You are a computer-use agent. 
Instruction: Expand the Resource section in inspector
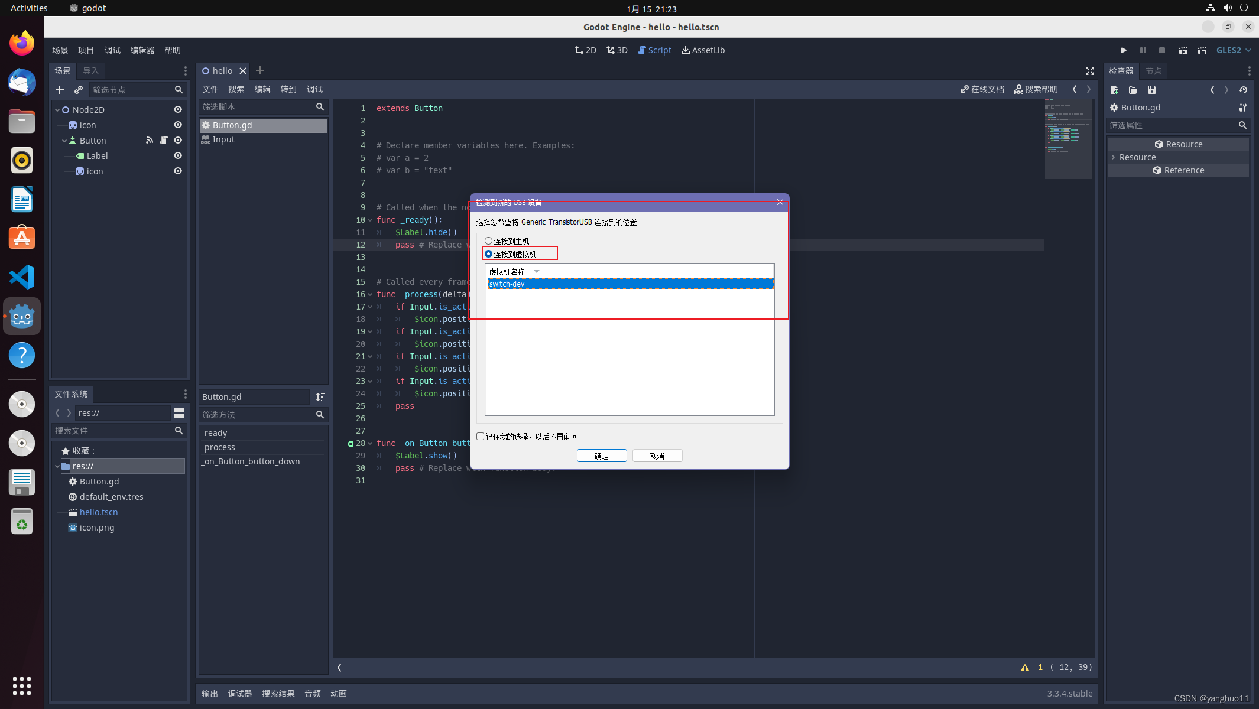point(1114,157)
